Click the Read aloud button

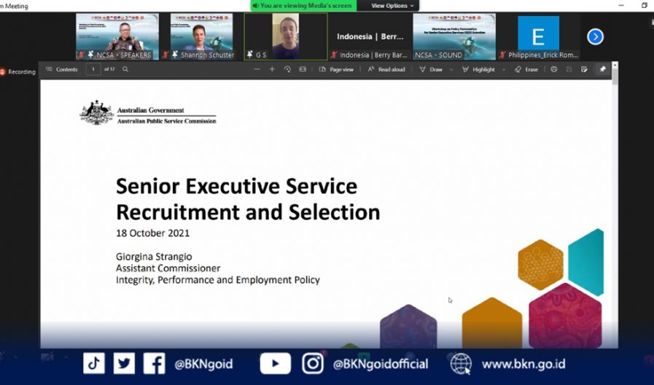pos(386,69)
